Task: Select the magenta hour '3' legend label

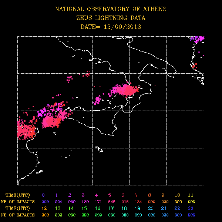Action: pos(83,195)
